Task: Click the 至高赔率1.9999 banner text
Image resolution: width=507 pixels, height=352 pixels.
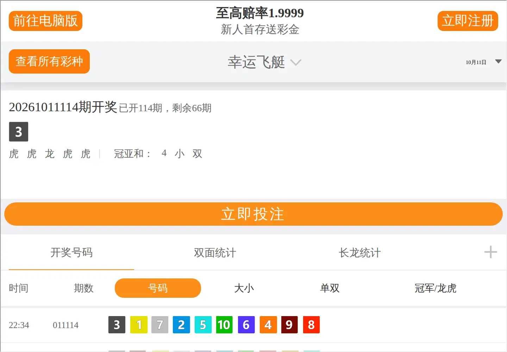Action: pyautogui.click(x=260, y=13)
